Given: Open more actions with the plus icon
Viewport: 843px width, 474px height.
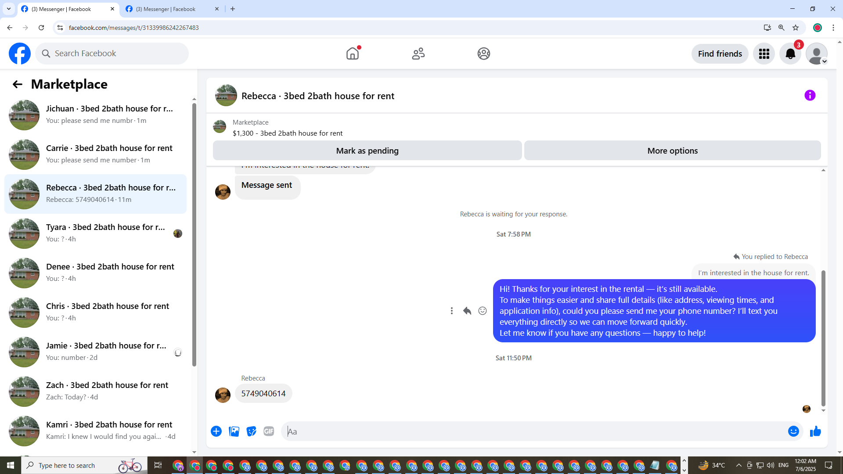Looking at the screenshot, I should tap(216, 431).
